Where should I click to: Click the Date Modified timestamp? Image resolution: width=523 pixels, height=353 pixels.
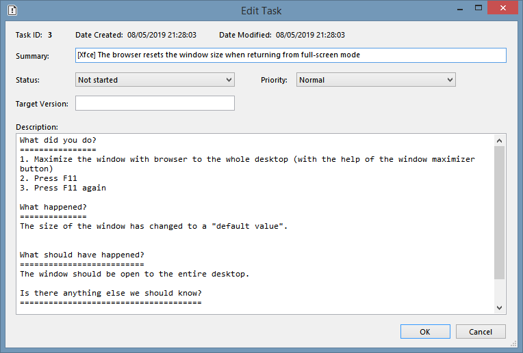tap(310, 35)
